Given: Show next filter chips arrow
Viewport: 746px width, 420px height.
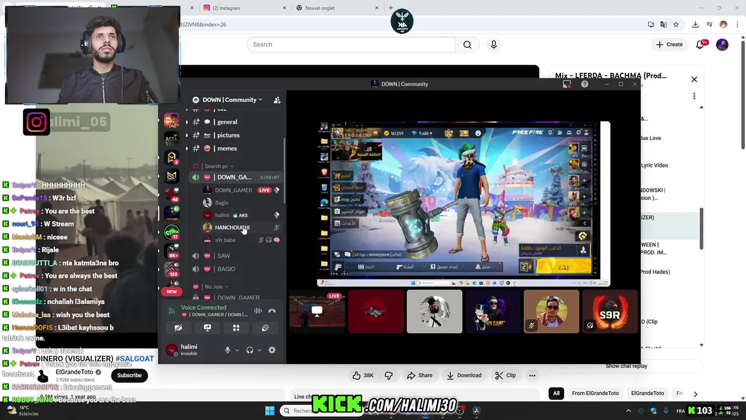Looking at the screenshot, I should coord(695,394).
